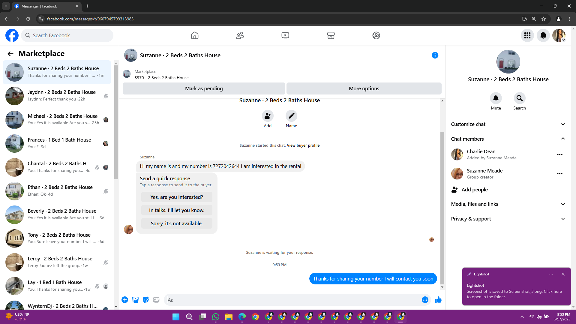576x324 pixels.
Task: Click the Facebook logo
Action: coord(12,35)
